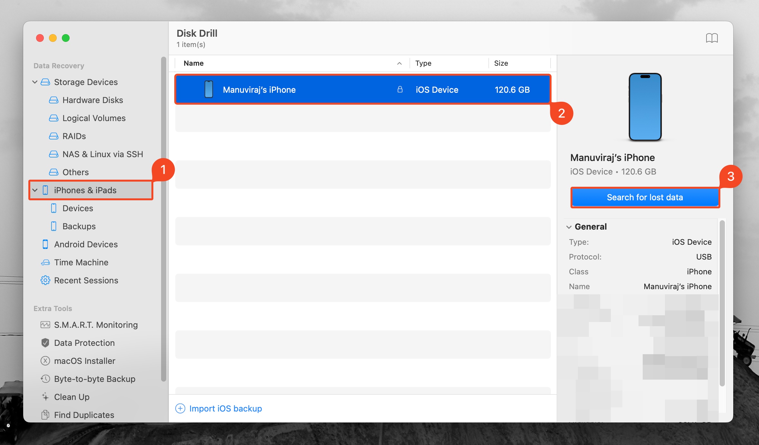Viewport: 759px width, 445px height.
Task: Click the S.M.A.R.T. Monitoring icon
Action: pos(45,325)
